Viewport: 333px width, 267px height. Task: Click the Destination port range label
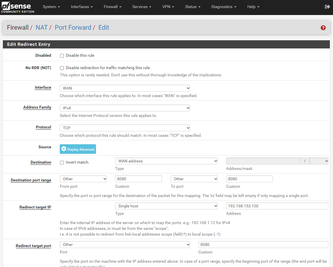pyautogui.click(x=31, y=180)
